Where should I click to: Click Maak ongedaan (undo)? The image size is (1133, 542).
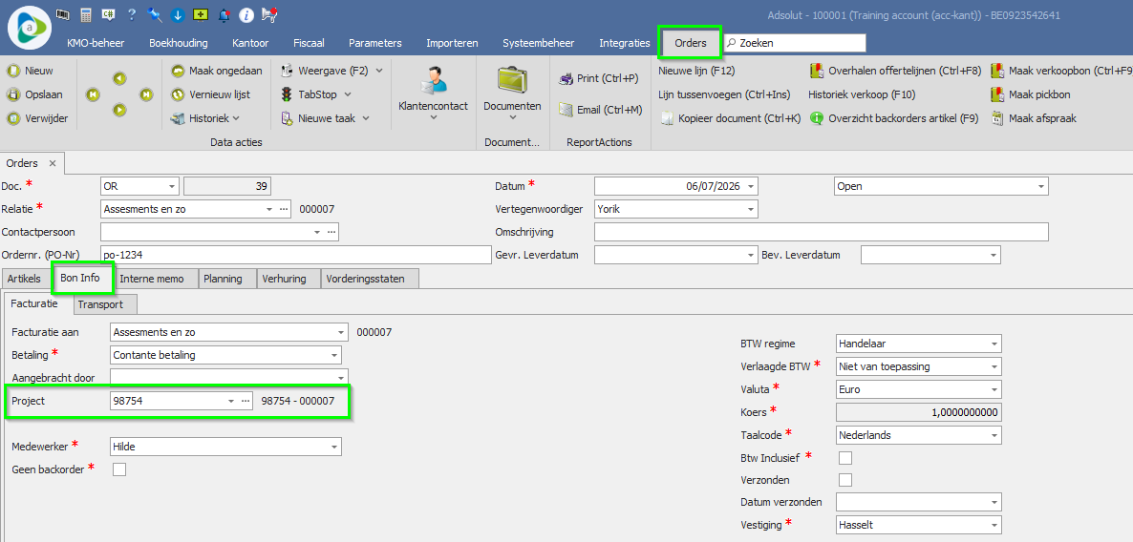tap(217, 71)
